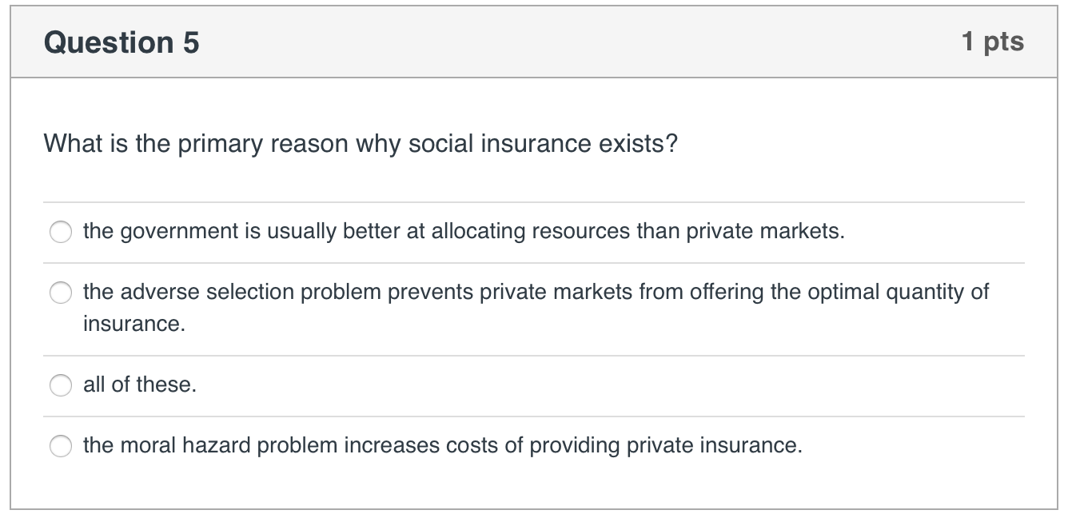Click the question prompt text
1068x526 pixels.
pyautogui.click(x=360, y=142)
